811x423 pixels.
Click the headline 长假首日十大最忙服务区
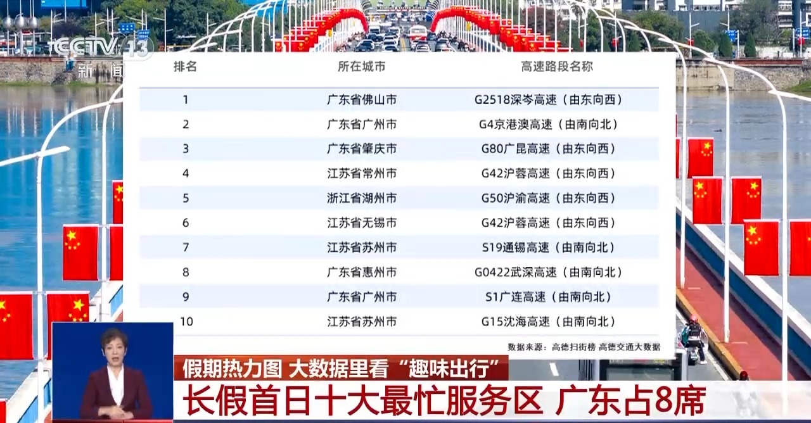(x=362, y=400)
